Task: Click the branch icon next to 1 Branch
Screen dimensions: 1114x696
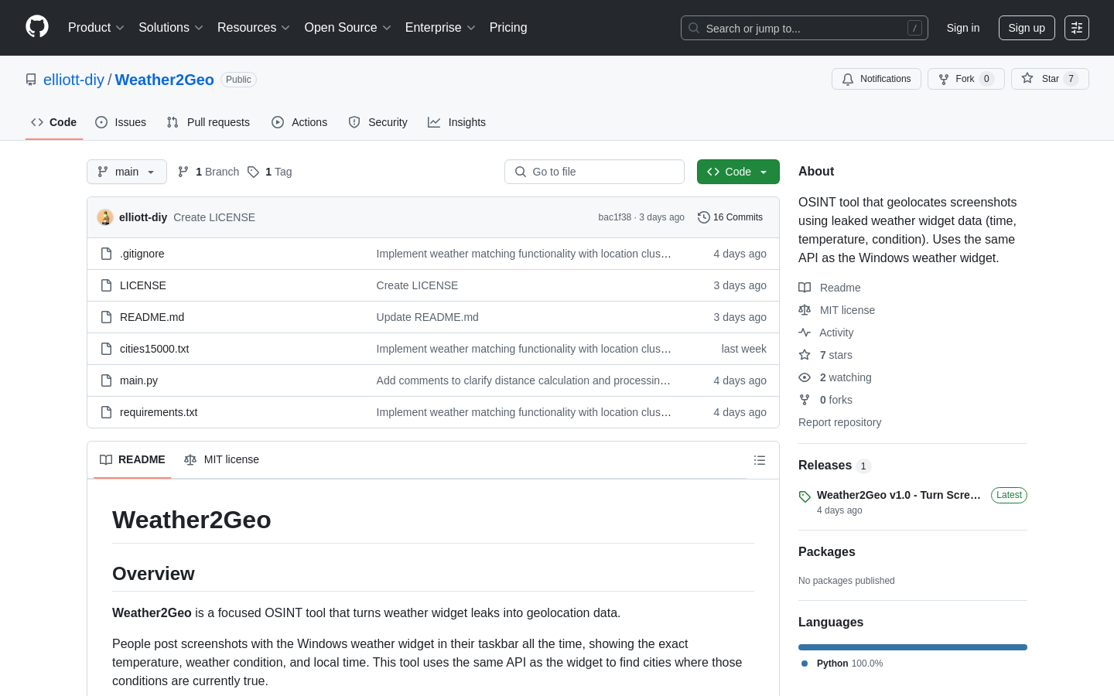Action: click(x=183, y=172)
